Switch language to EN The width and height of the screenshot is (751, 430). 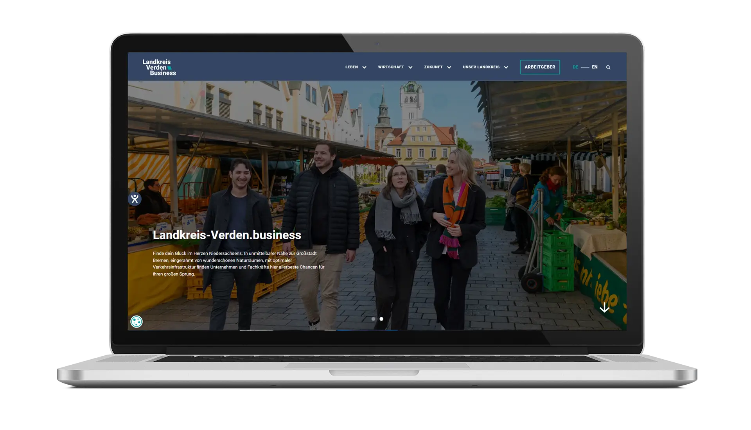click(x=595, y=67)
